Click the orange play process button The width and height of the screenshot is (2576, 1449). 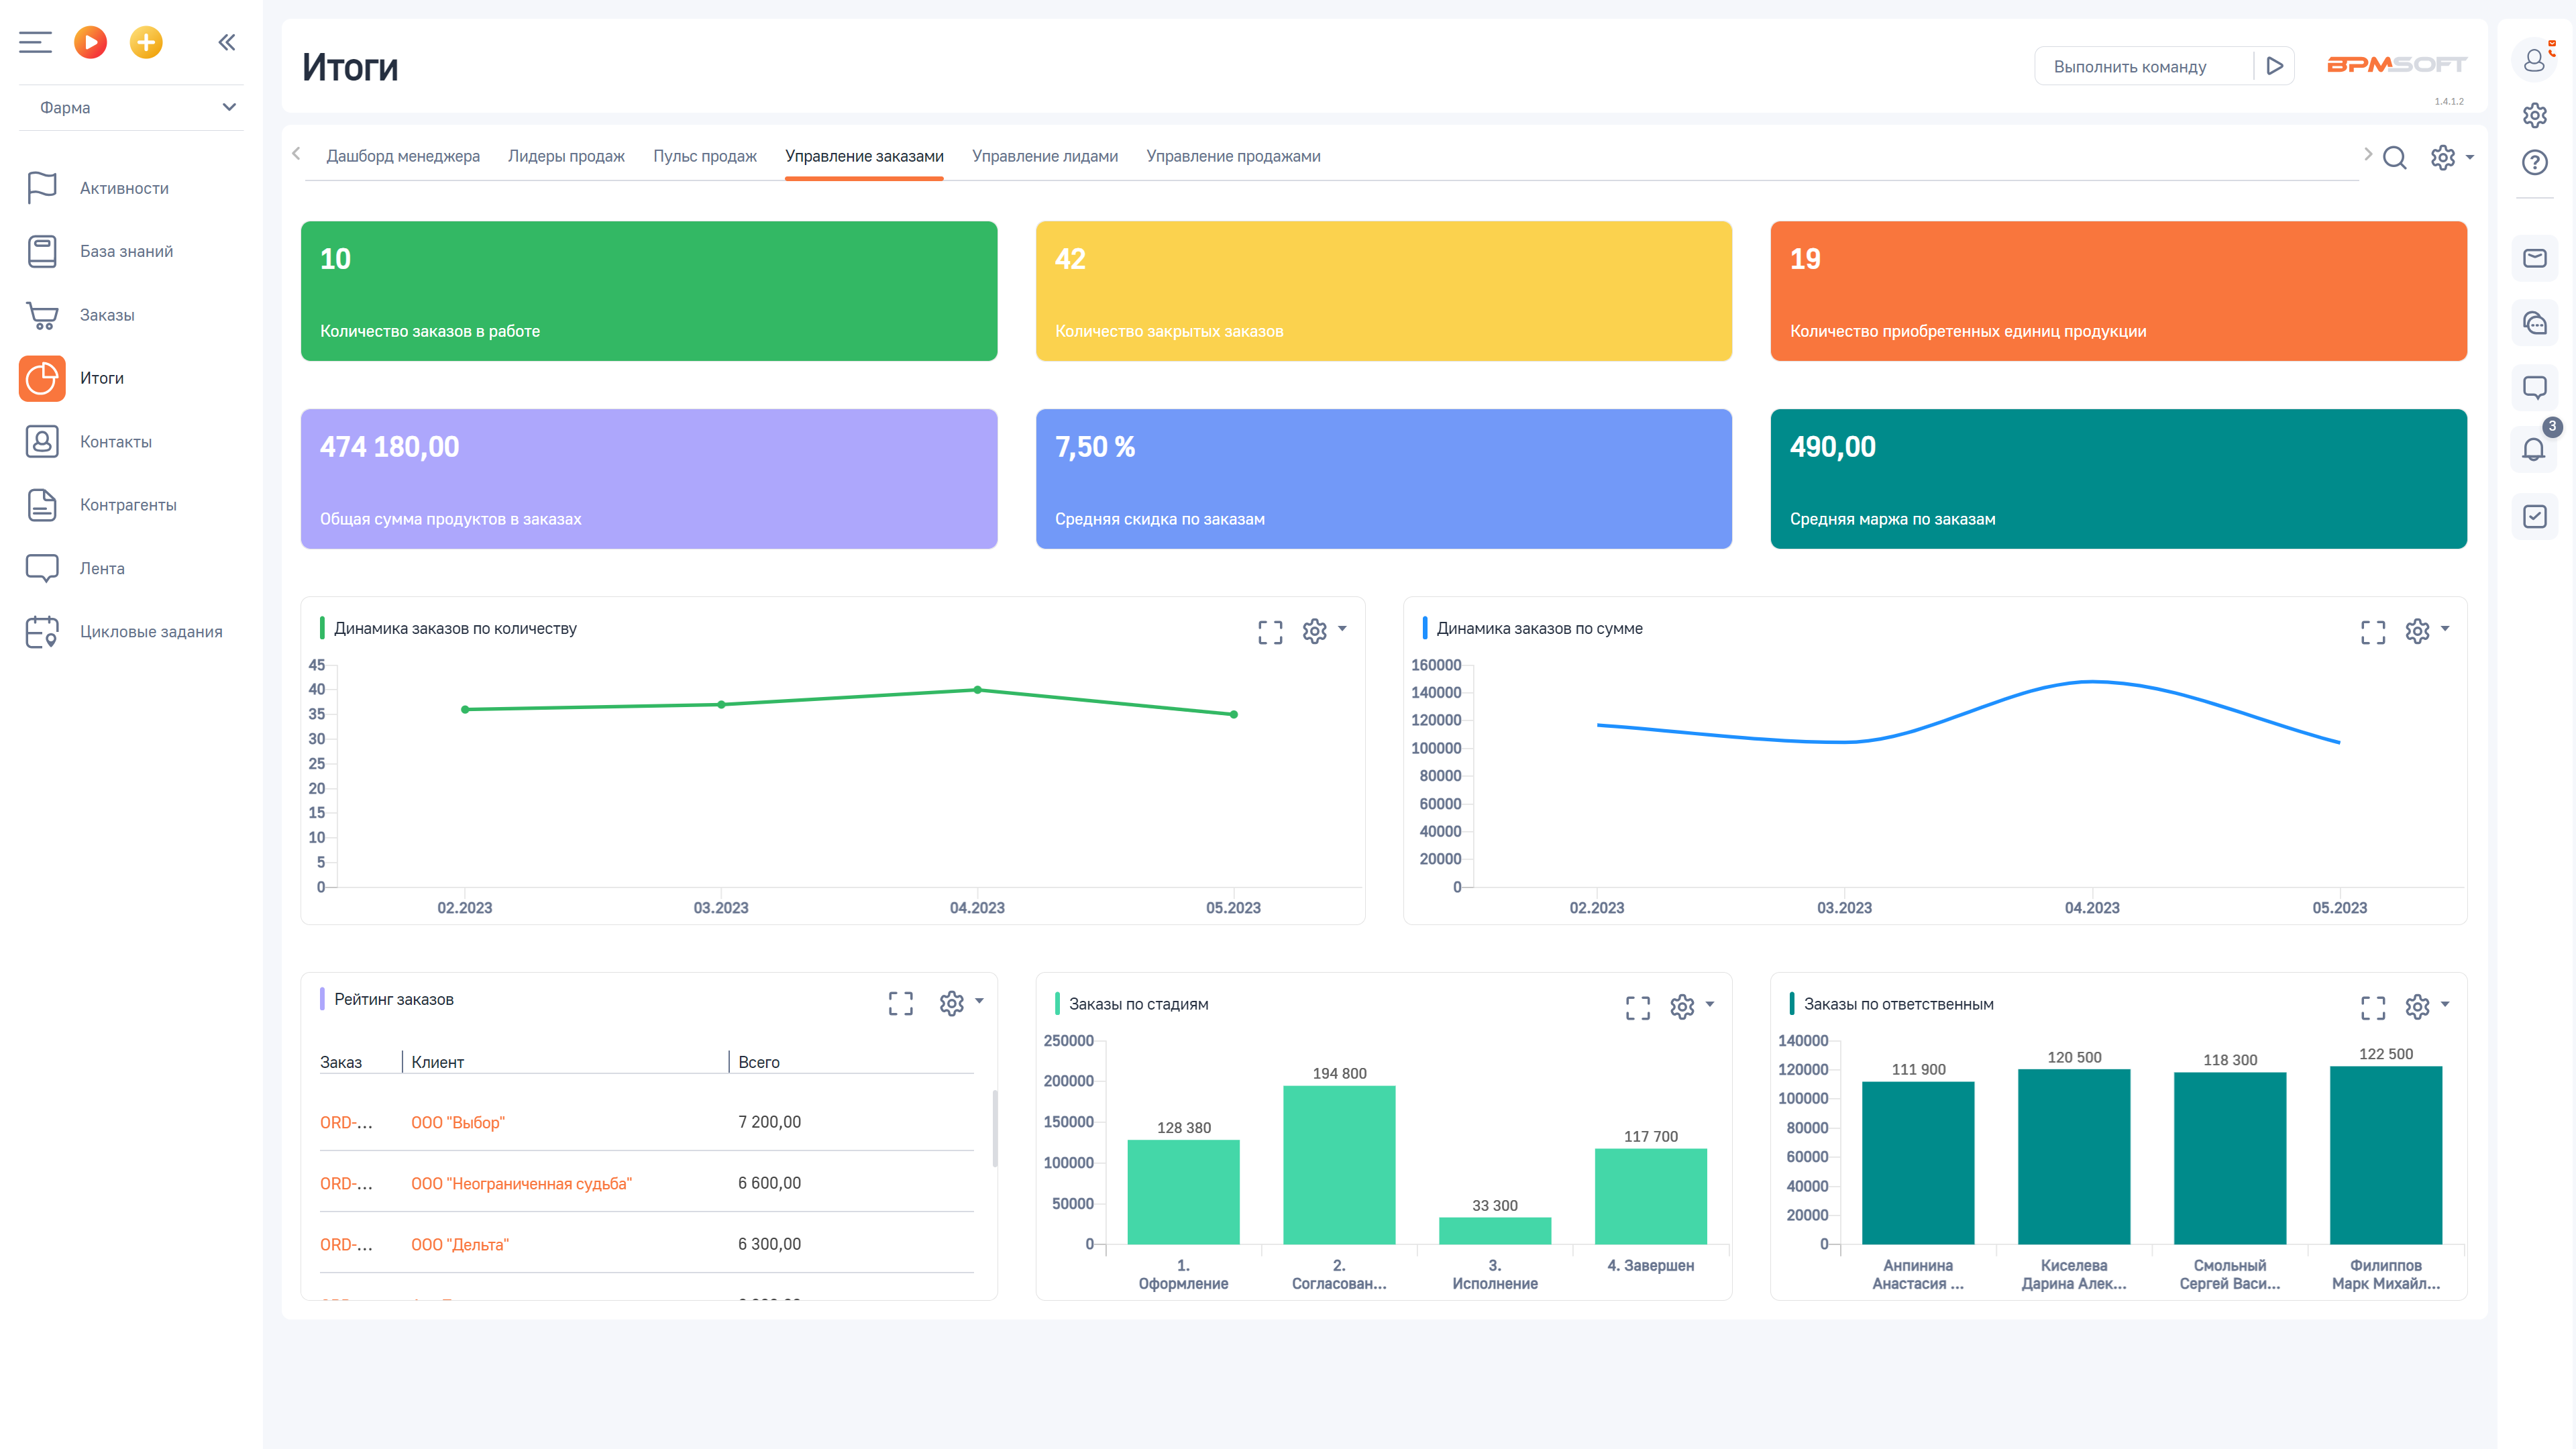tap(90, 42)
